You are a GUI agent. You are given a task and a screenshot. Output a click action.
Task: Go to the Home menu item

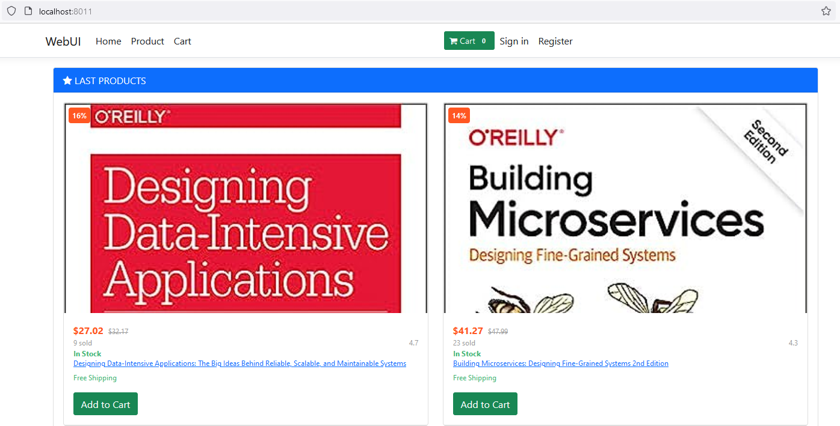pyautogui.click(x=108, y=41)
